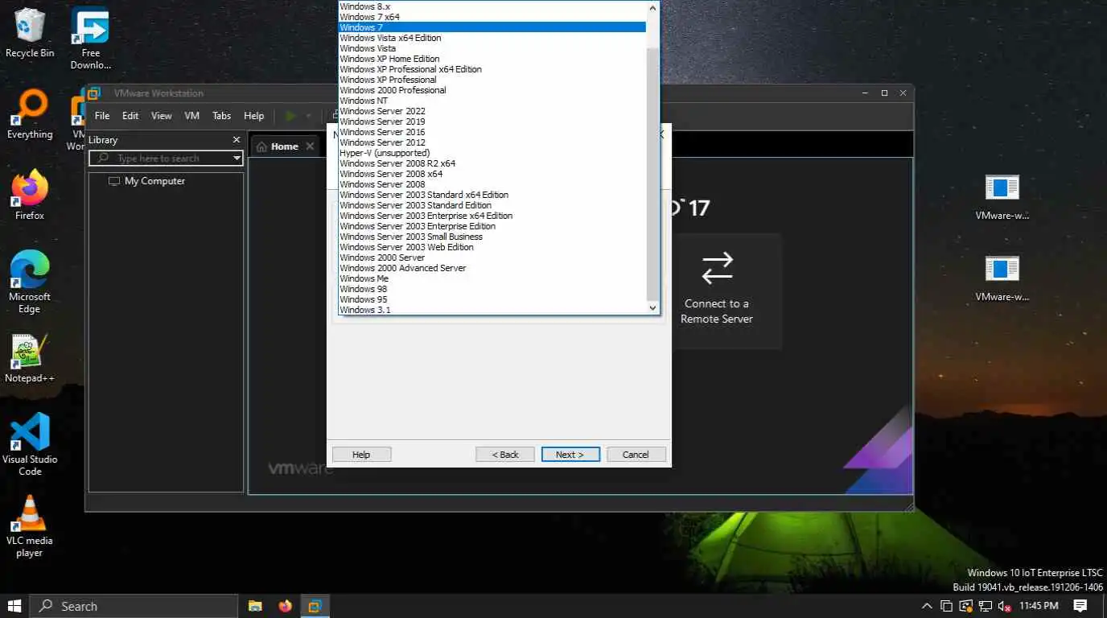Launch Visual Studio Code desktop icon
This screenshot has height=618, width=1107.
30,444
